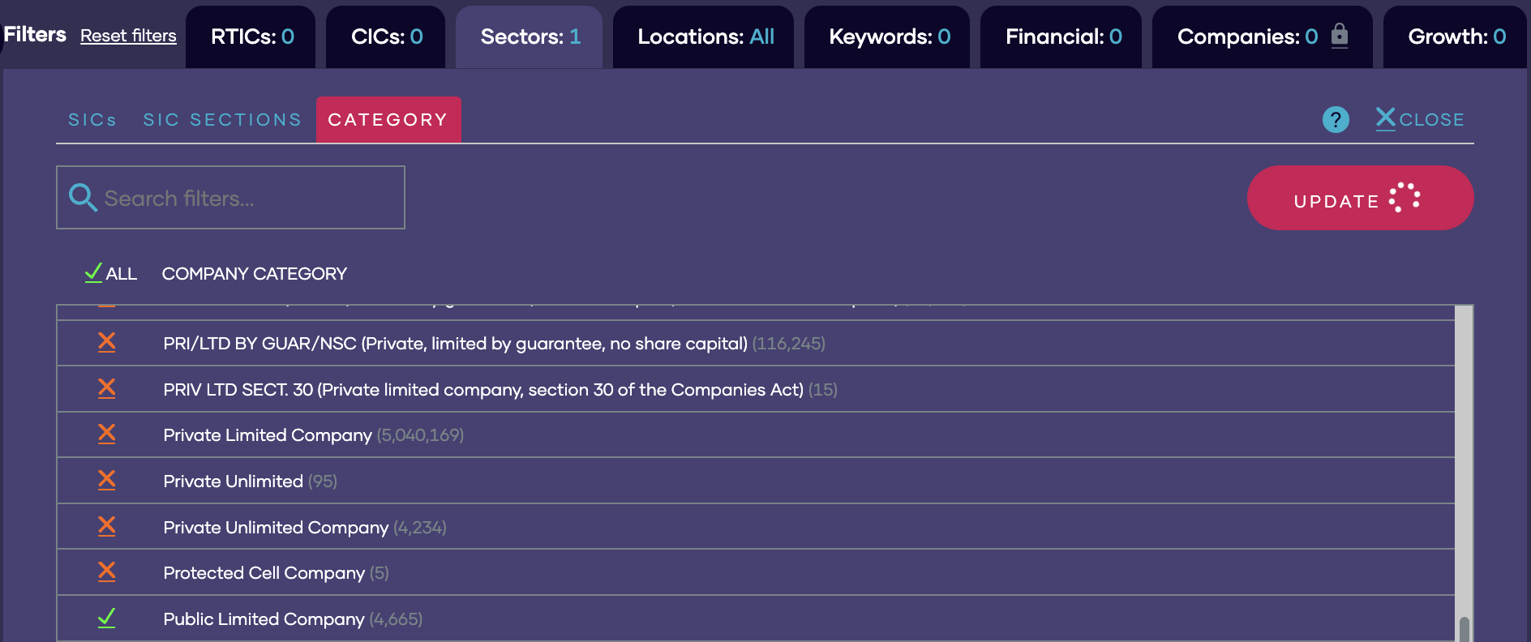
Task: Expand the RTICs filter panel
Action: pyautogui.click(x=251, y=36)
